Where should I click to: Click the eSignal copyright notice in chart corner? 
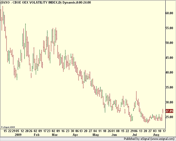(x=8, y=127)
